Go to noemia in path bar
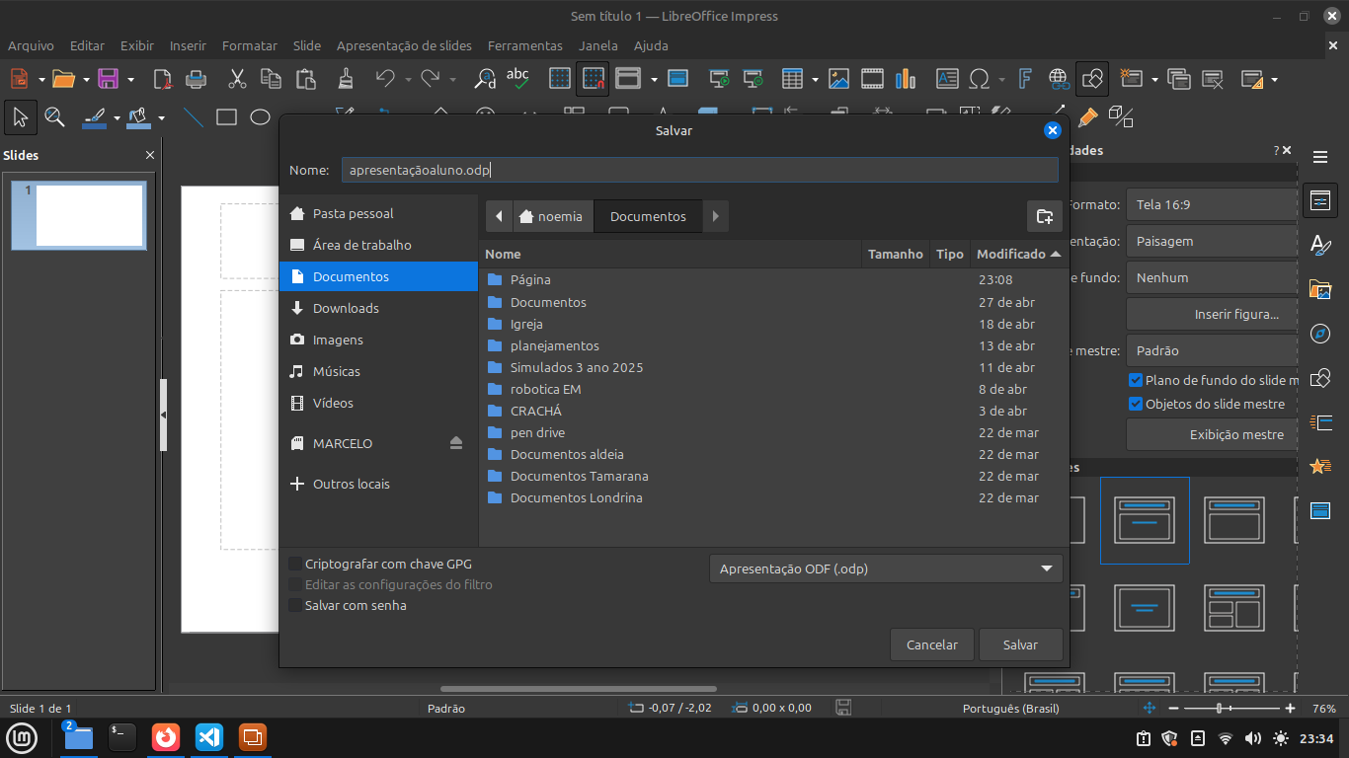This screenshot has height=758, width=1349. pyautogui.click(x=551, y=216)
